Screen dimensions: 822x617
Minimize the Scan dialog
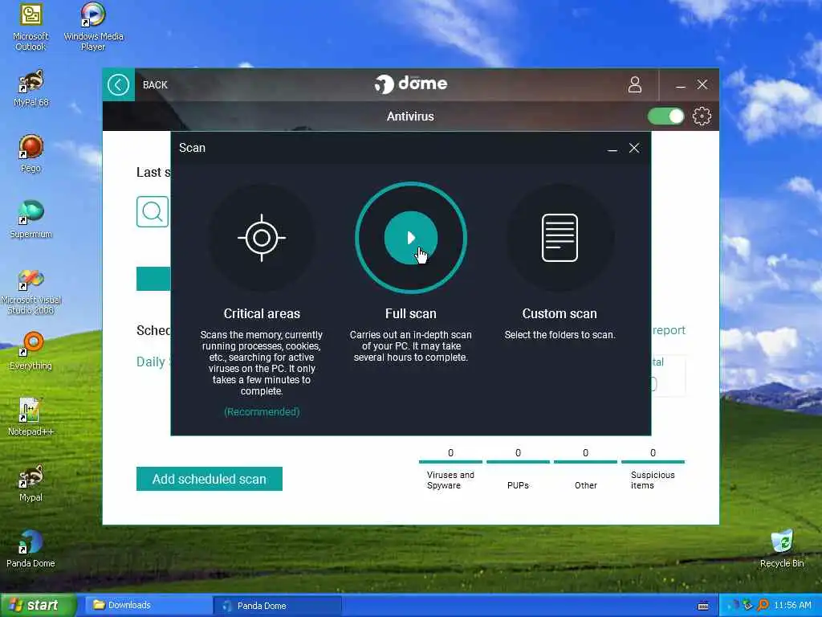(612, 149)
